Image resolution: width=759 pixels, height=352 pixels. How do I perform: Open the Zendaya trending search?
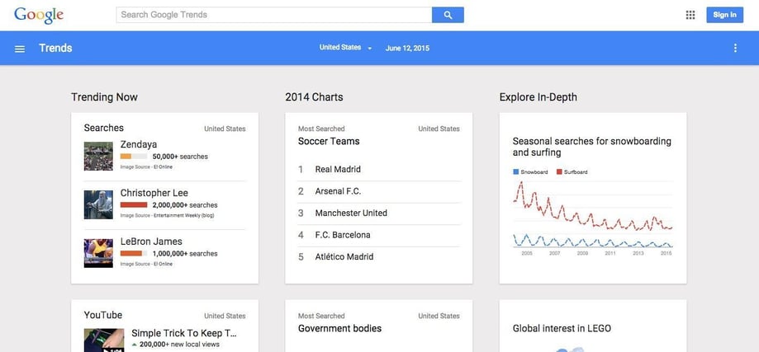point(139,144)
